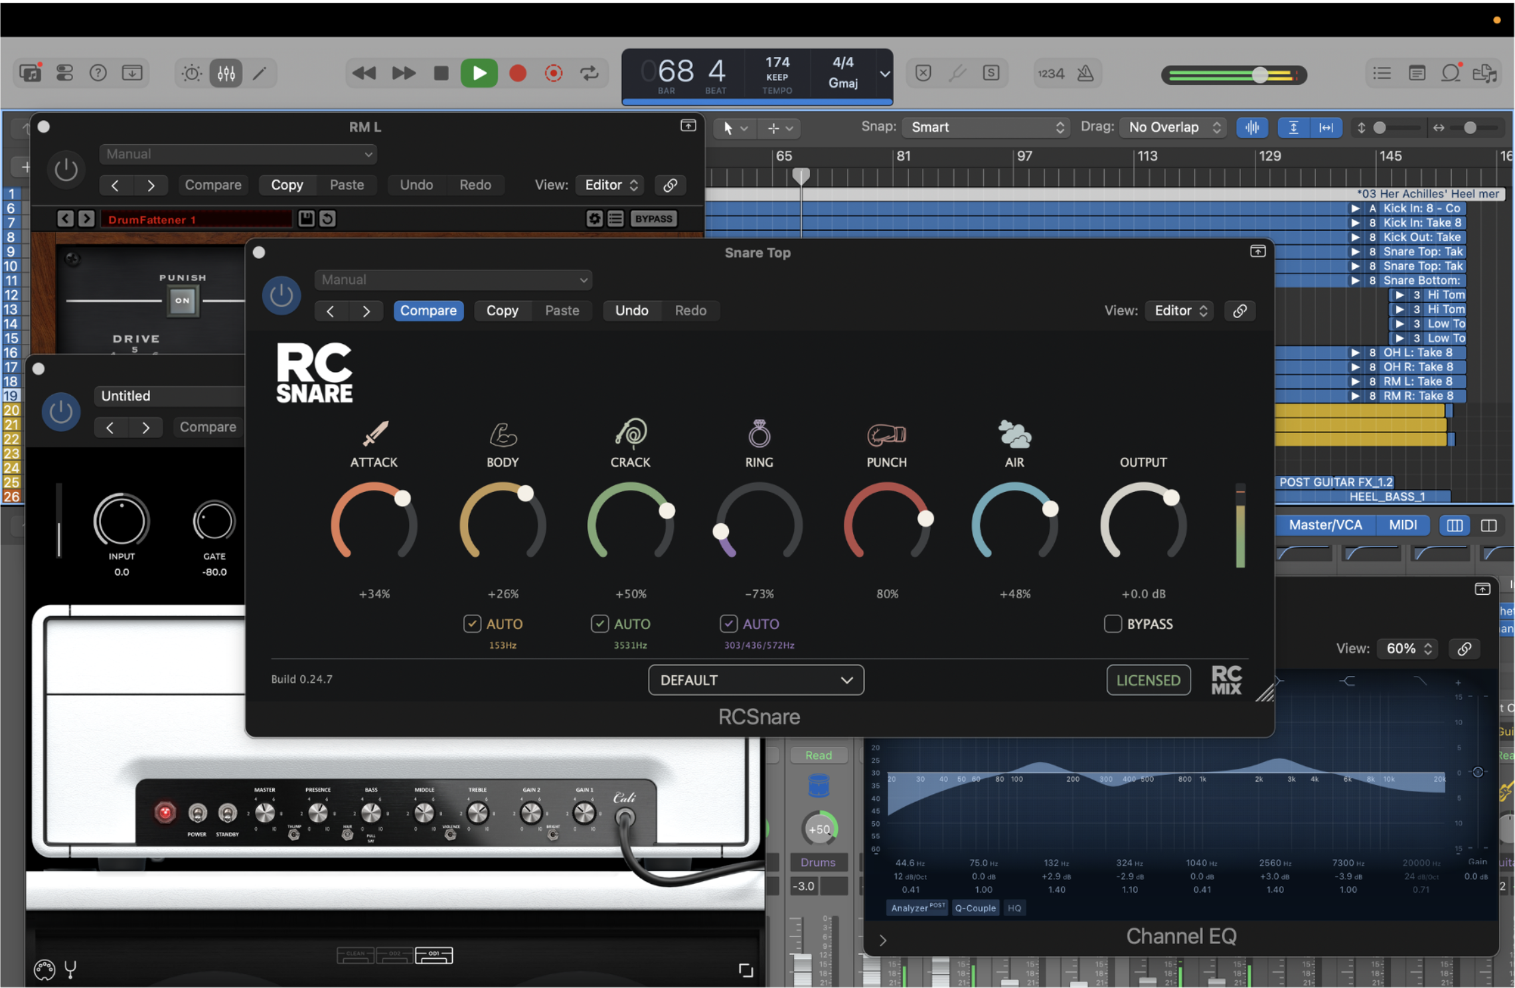Click Copy in Snare Top window
Viewport: 1515px width, 988px height.
pyautogui.click(x=502, y=310)
